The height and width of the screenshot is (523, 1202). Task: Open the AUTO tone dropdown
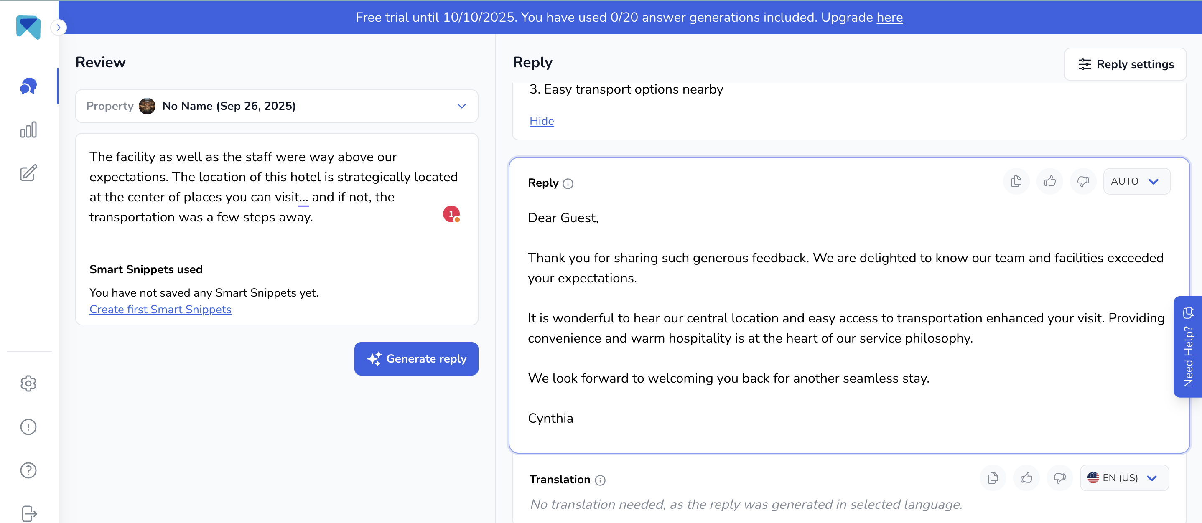(x=1136, y=181)
